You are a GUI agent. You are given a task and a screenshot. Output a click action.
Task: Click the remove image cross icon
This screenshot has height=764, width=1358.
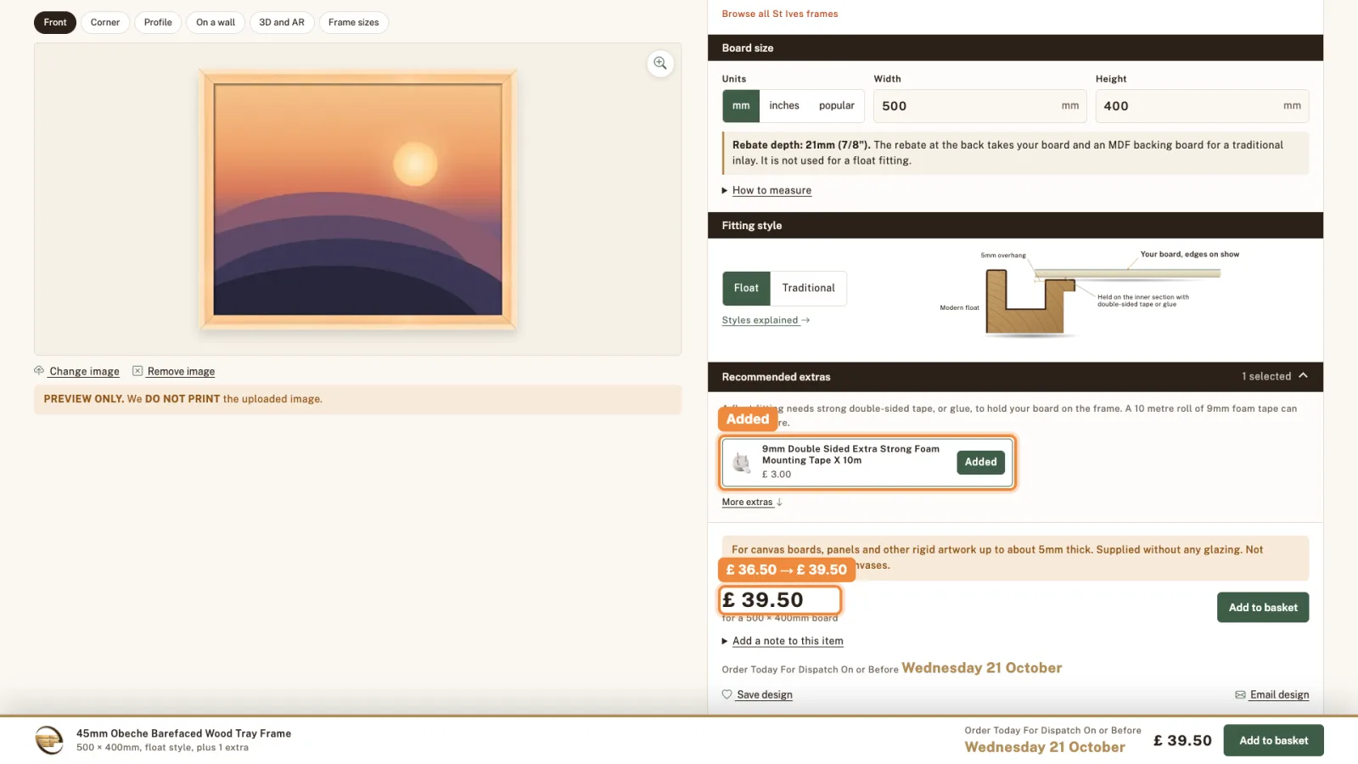tap(137, 371)
